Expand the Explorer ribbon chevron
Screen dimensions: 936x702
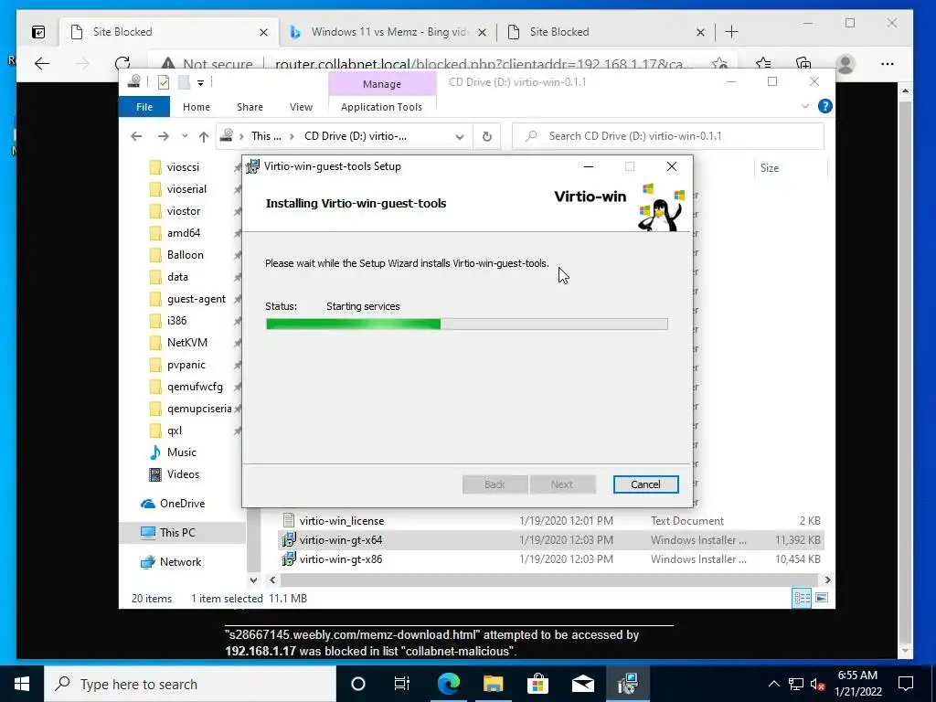click(804, 106)
